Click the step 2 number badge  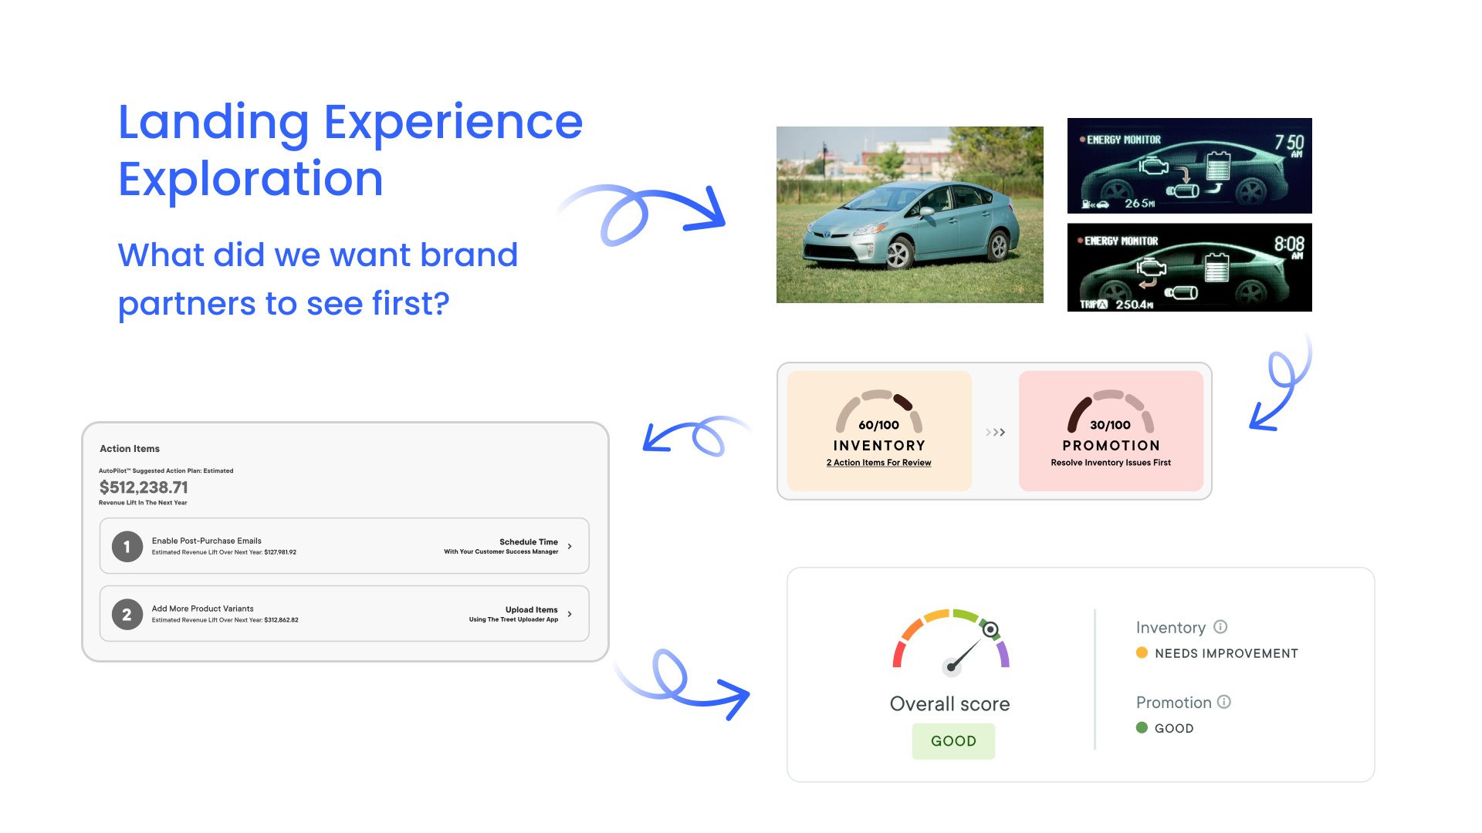point(127,614)
